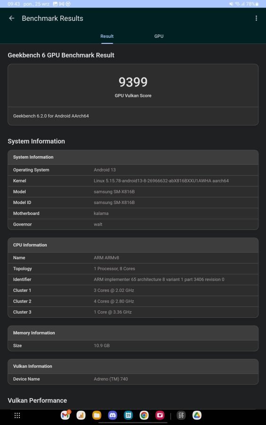Image resolution: width=266 pixels, height=425 pixels.
Task: Open the red camera app icon
Action: click(x=160, y=415)
